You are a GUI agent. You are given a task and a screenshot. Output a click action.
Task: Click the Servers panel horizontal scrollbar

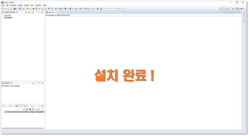[23, 128]
